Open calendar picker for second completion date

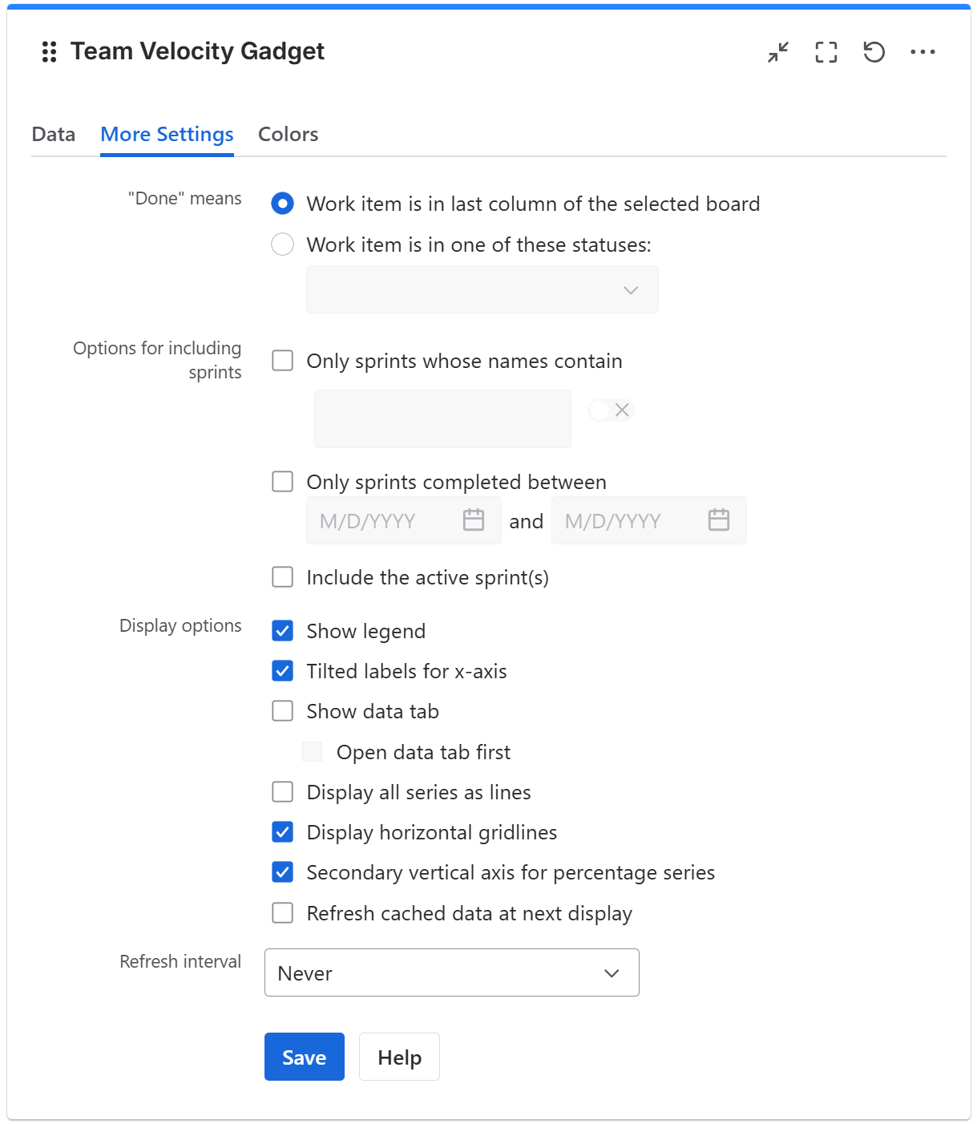(719, 520)
